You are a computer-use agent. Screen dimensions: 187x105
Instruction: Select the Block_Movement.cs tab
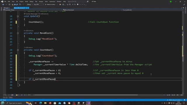(20, 8)
